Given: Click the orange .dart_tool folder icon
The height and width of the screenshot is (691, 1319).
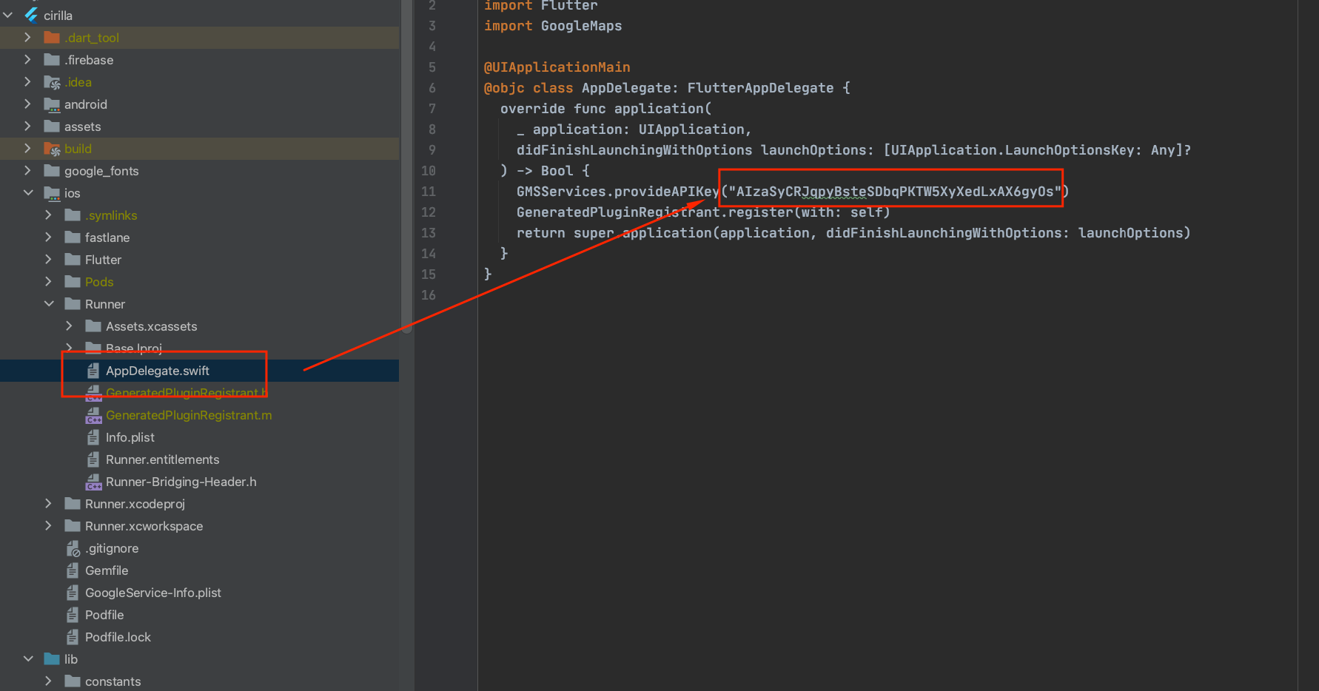Looking at the screenshot, I should [x=52, y=38].
